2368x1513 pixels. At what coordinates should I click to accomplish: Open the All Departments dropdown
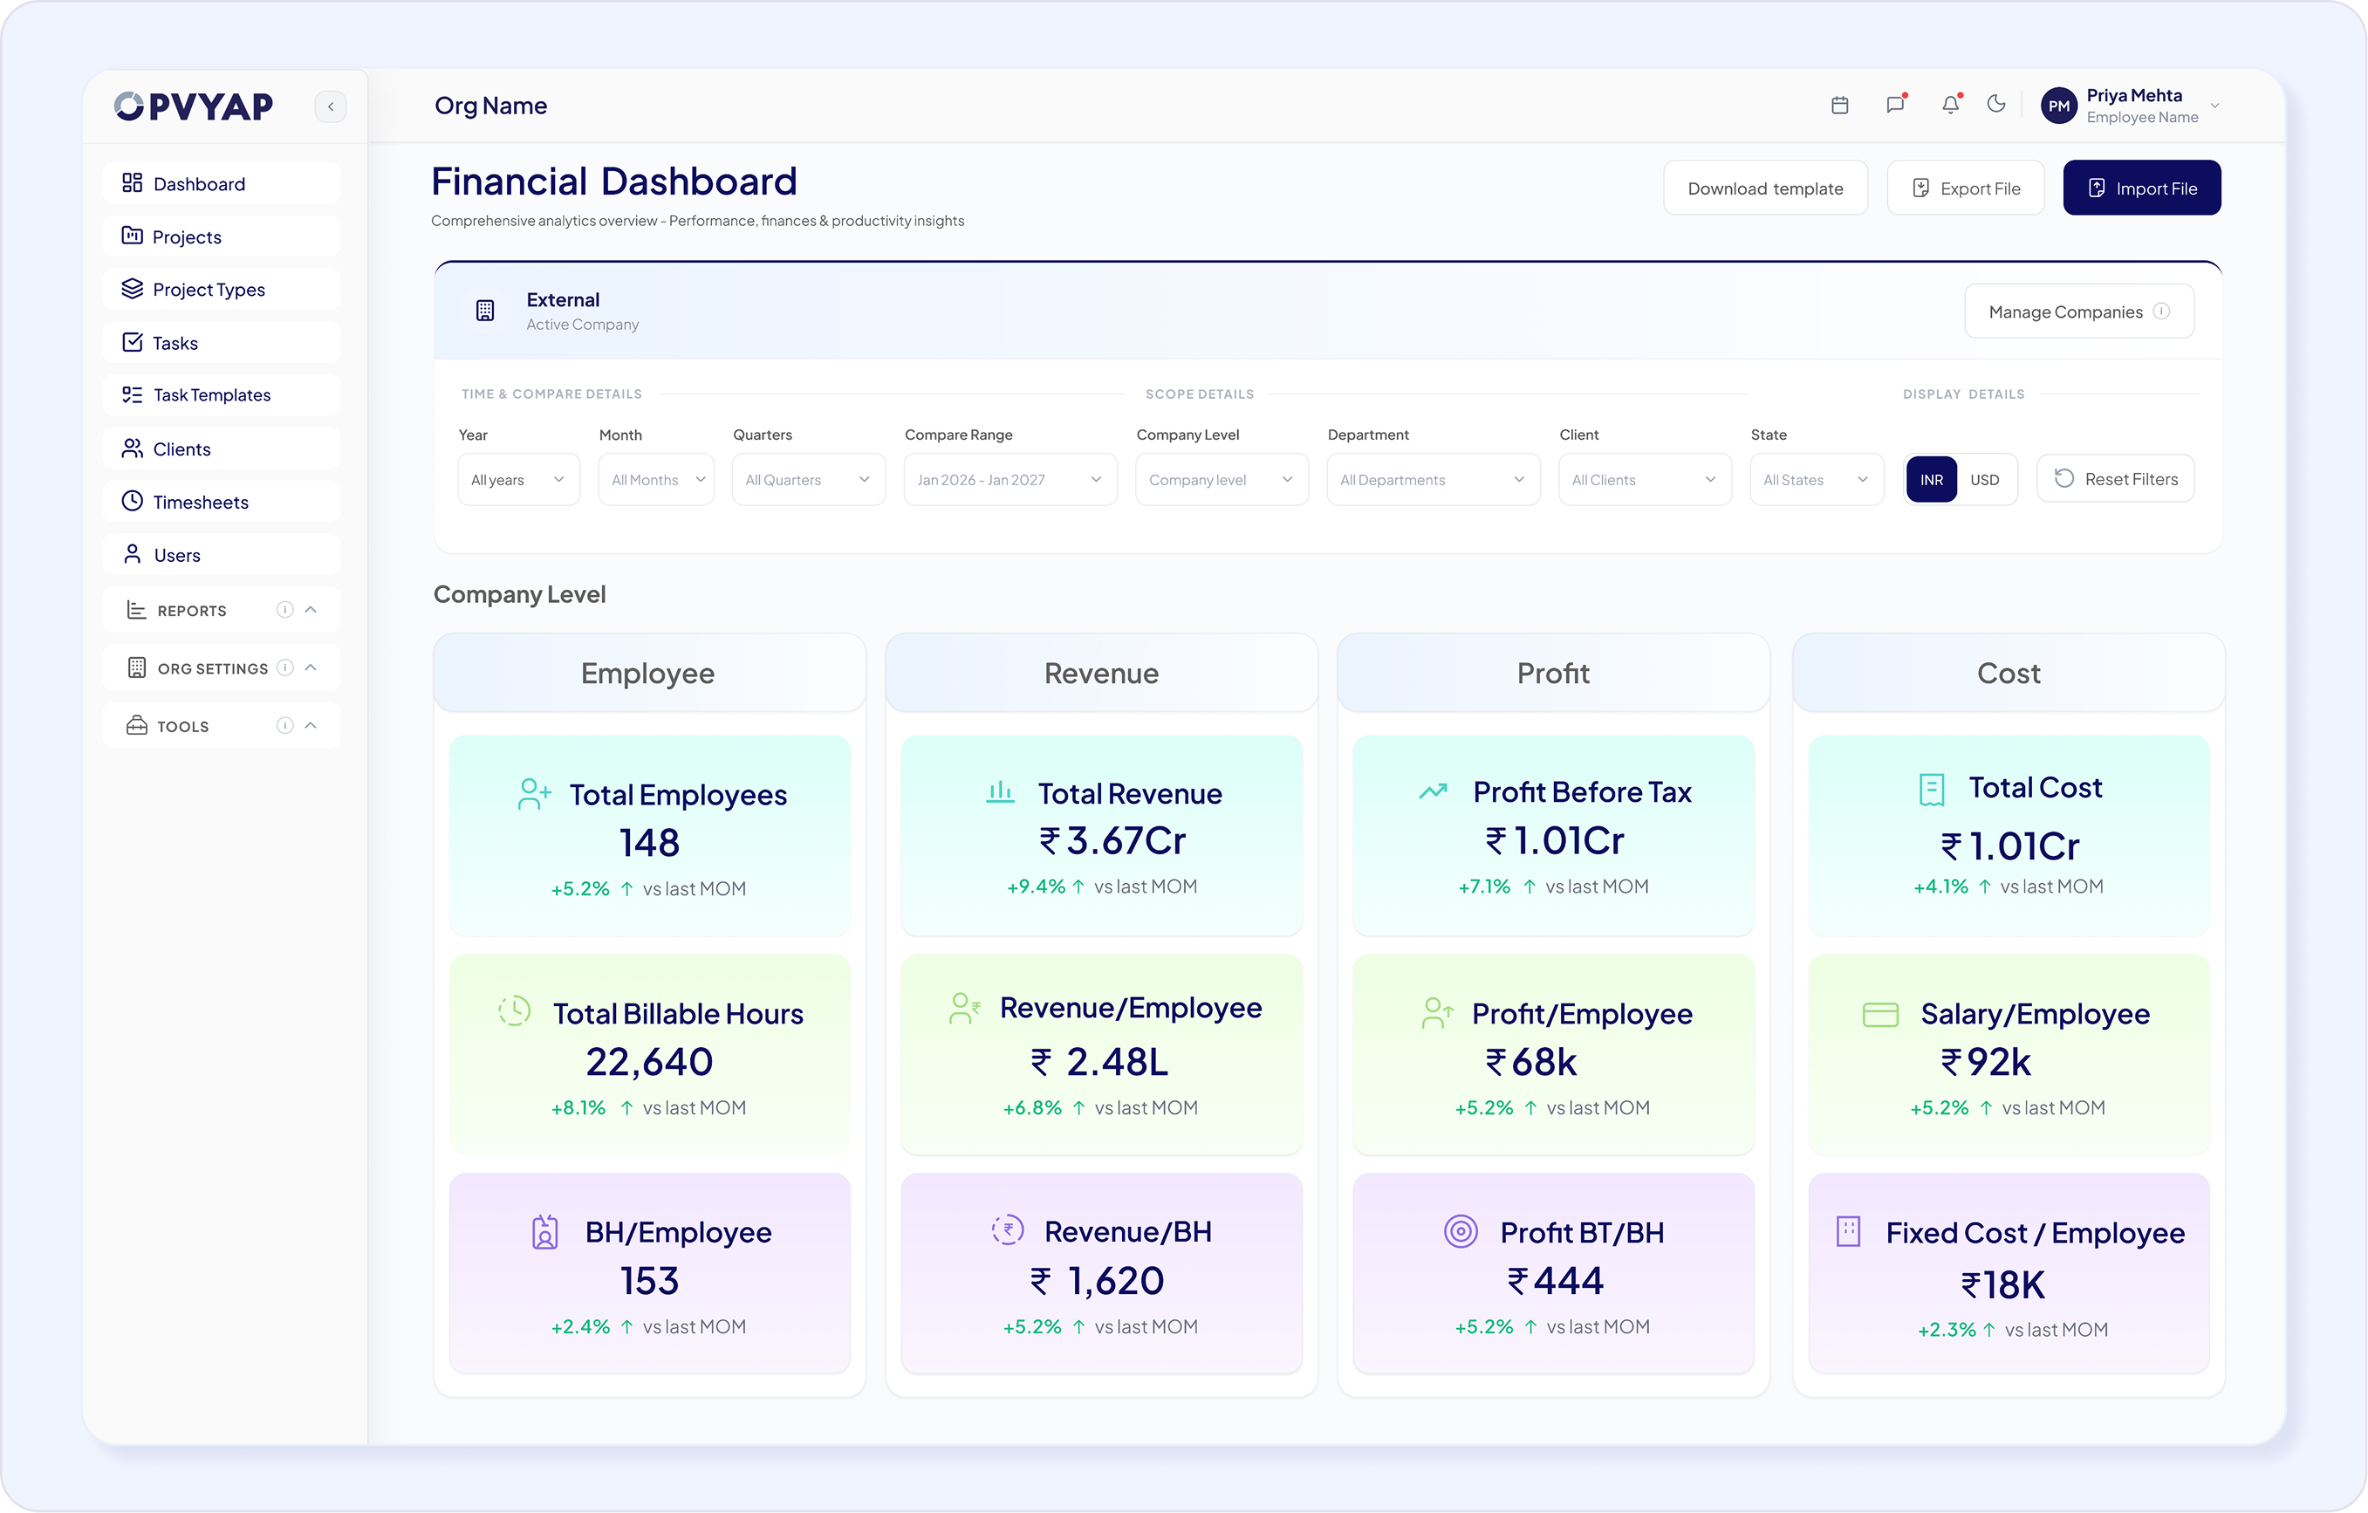tap(1433, 480)
